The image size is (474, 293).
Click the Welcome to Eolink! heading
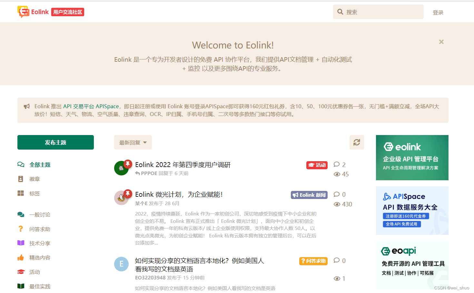click(233, 45)
